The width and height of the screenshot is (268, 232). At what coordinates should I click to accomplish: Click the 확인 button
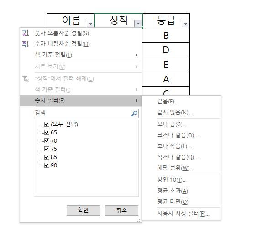pyautogui.click(x=83, y=210)
